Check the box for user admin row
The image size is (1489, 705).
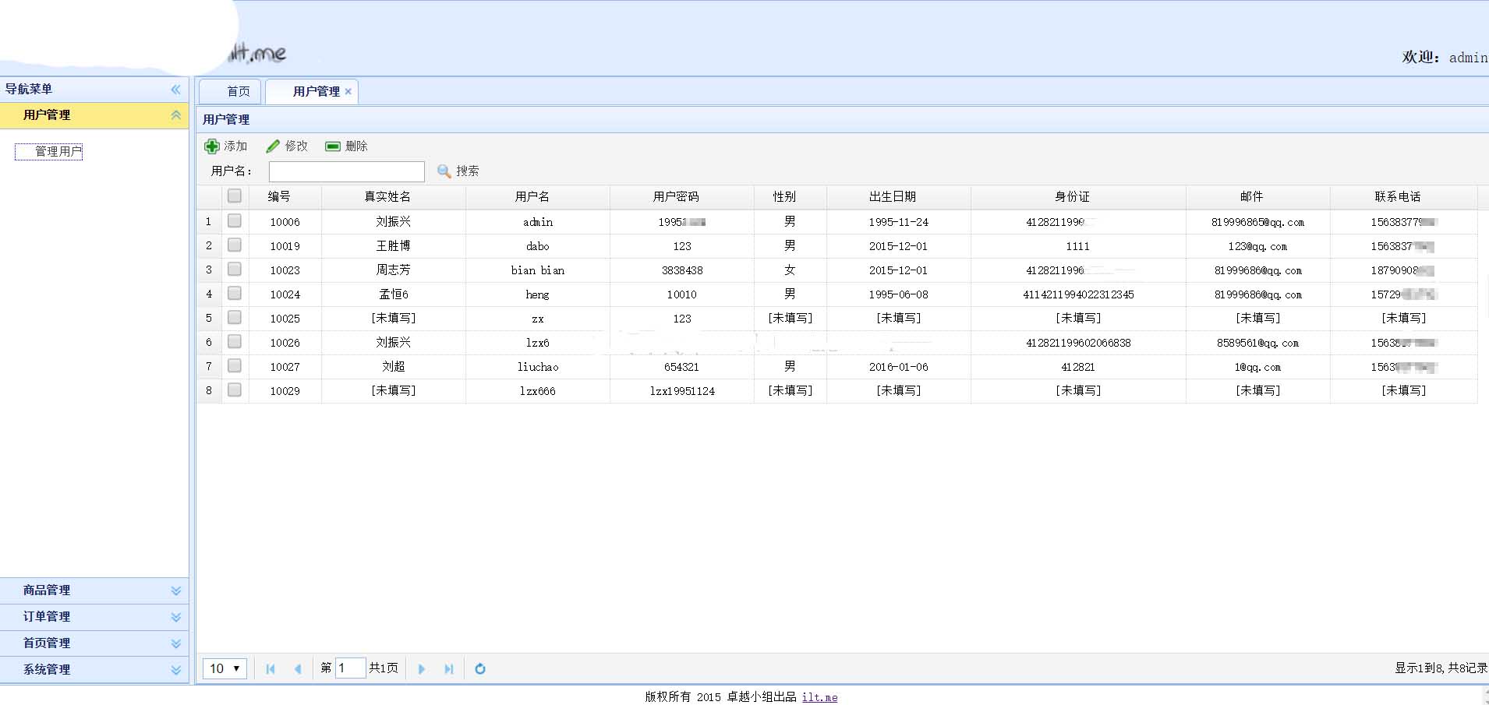tap(235, 221)
